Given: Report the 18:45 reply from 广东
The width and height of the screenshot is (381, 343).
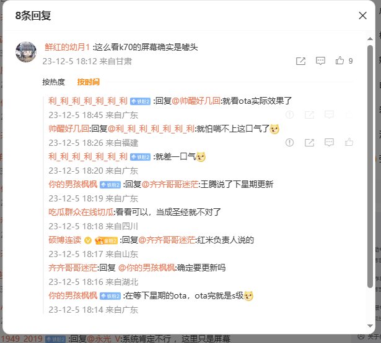Looking at the screenshot, I should click(289, 114).
